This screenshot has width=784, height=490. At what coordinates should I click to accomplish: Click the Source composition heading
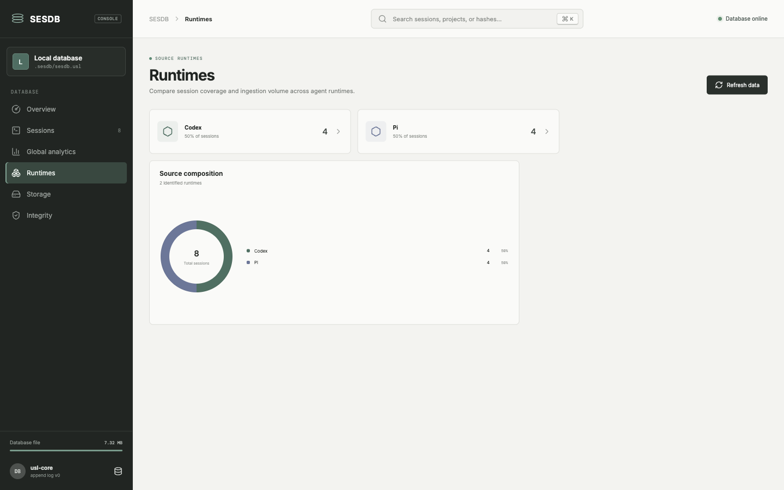coord(191,174)
